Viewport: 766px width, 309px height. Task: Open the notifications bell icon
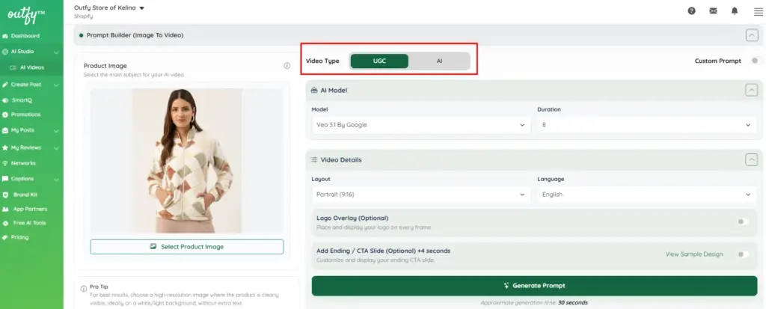735,10
